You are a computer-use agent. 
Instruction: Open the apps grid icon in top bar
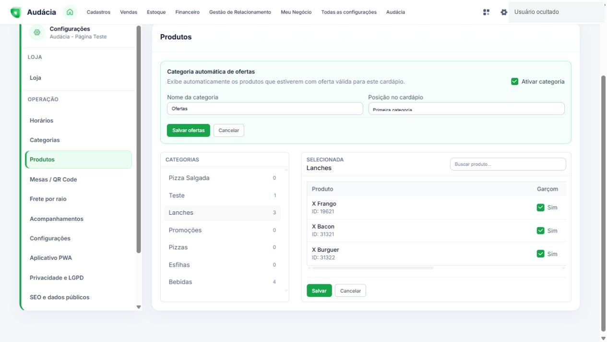(x=486, y=12)
